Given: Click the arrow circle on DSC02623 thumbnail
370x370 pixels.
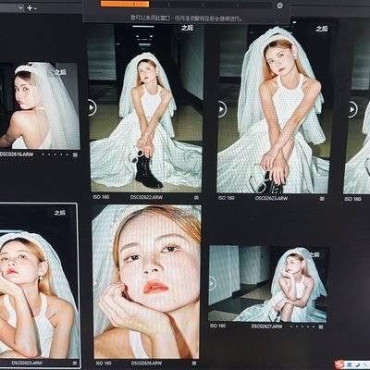Looking at the screenshot, I should (222, 109).
